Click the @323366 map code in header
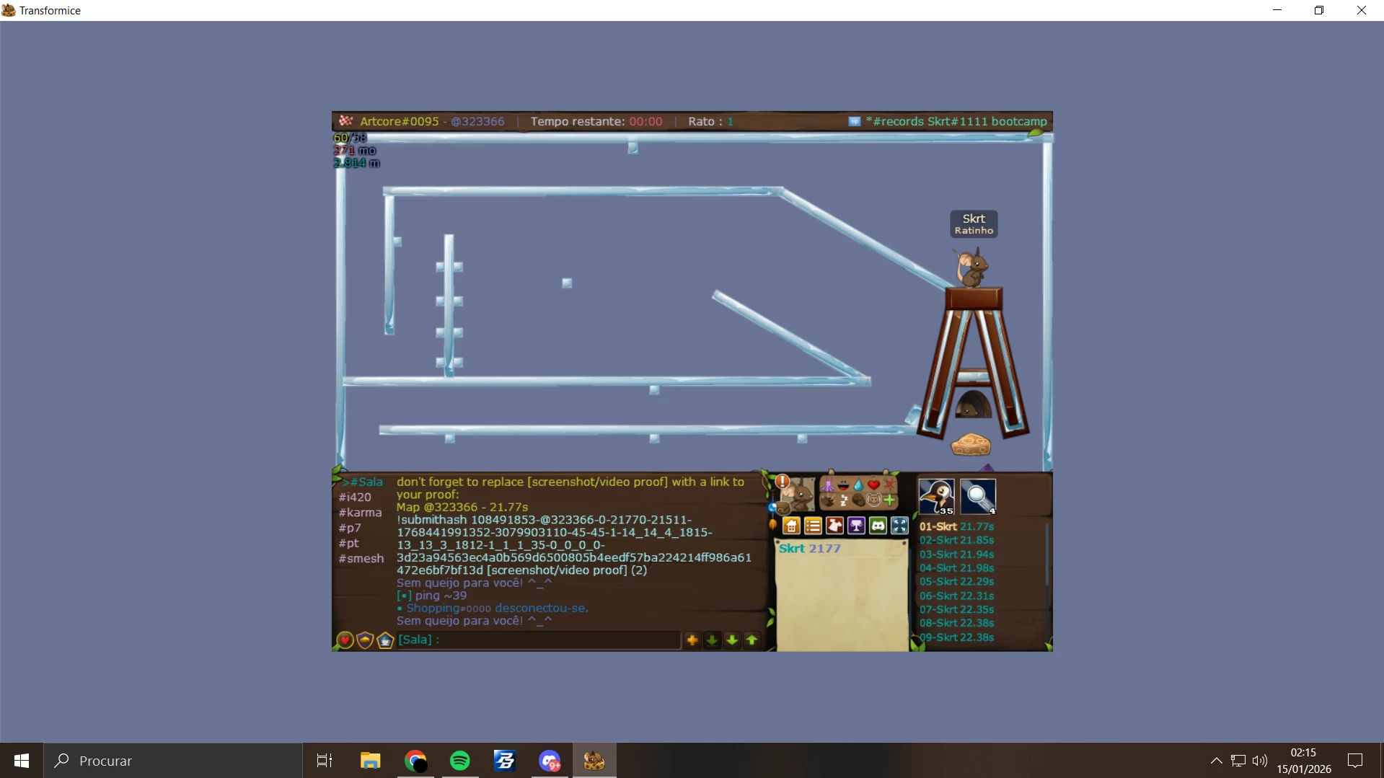 (x=477, y=121)
